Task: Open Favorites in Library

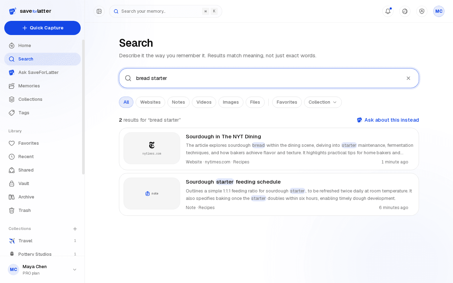Action: (x=42, y=143)
